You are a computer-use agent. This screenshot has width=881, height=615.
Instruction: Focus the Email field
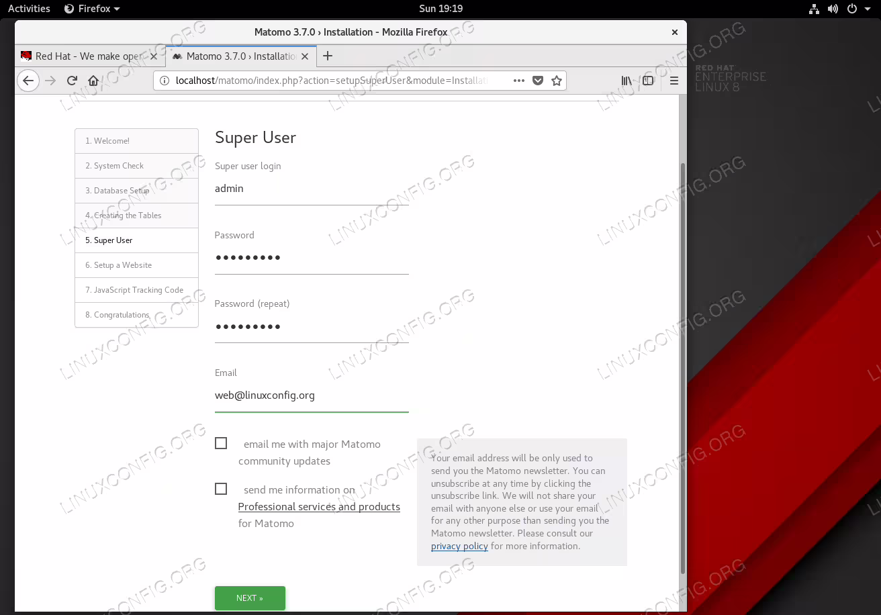point(312,395)
